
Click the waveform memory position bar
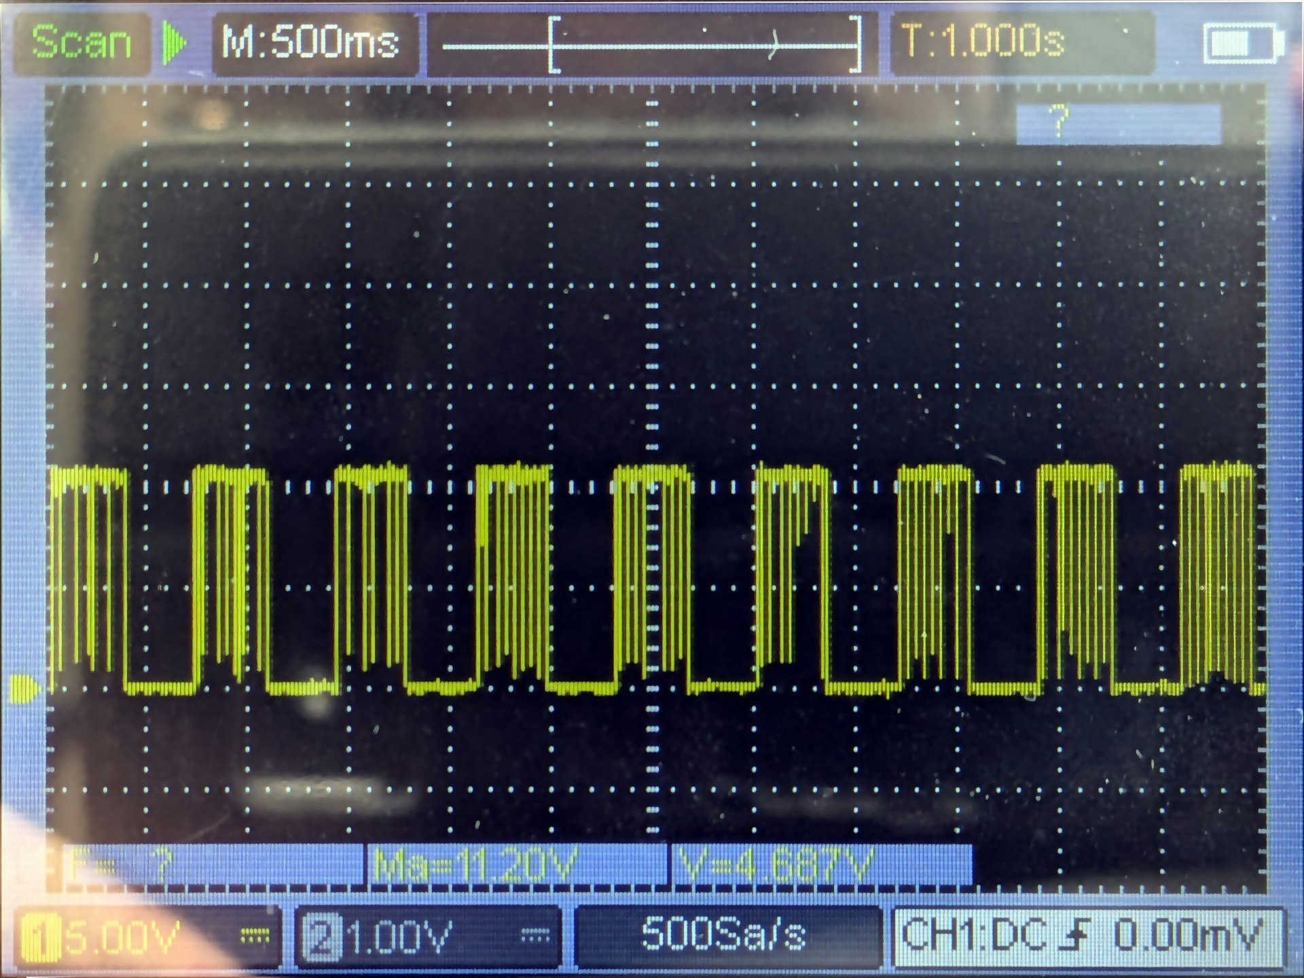651,45
